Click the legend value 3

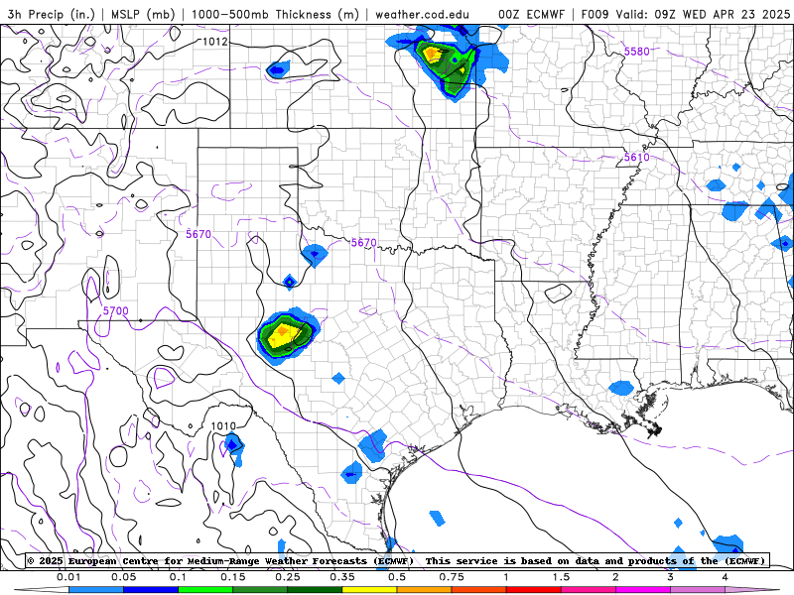pos(671,577)
